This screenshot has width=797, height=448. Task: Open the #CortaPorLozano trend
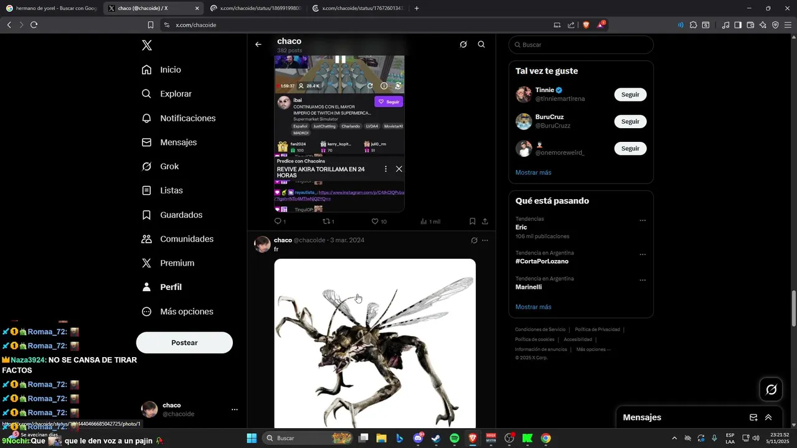pyautogui.click(x=542, y=261)
